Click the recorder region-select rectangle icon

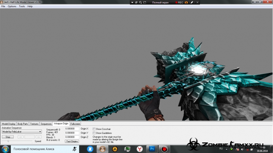pyautogui.click(x=145, y=2)
